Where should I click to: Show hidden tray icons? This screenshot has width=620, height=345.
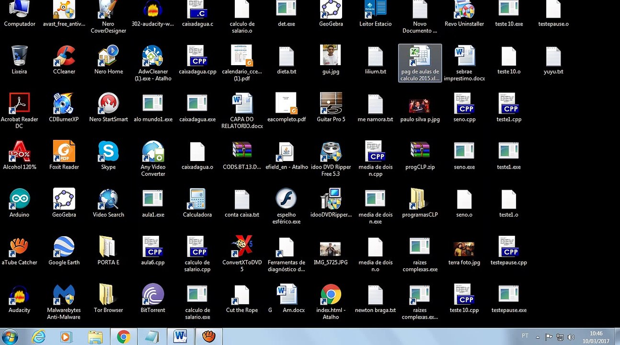(x=538, y=337)
